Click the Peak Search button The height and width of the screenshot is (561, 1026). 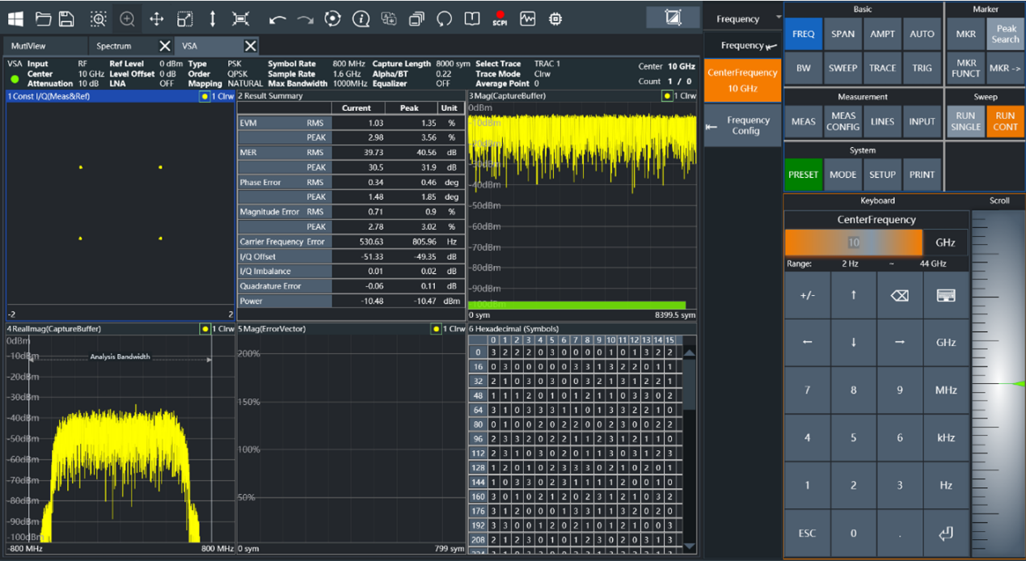pos(1005,34)
